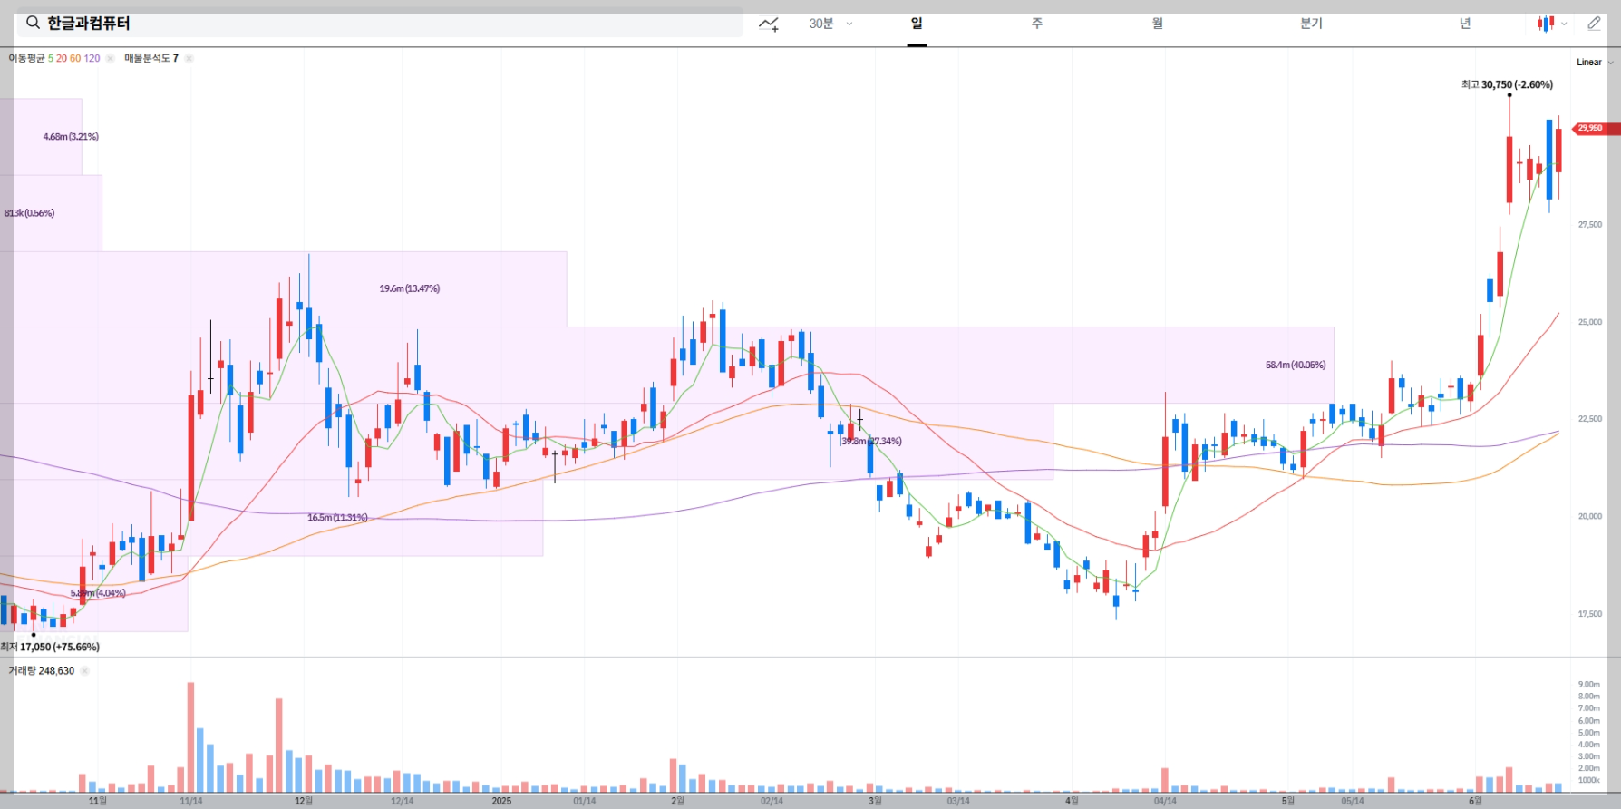Viewport: 1621px width, 809px height.
Task: Select the pencil drawing tool
Action: tap(1594, 24)
